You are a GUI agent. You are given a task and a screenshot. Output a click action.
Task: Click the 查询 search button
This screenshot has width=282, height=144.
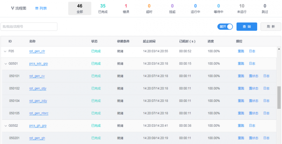coord(247,27)
